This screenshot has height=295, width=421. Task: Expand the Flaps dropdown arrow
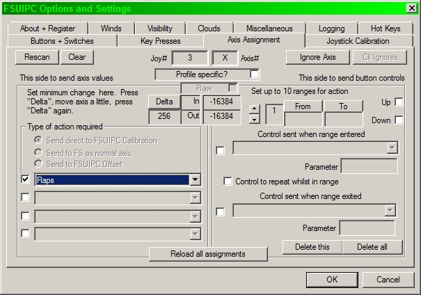click(196, 180)
